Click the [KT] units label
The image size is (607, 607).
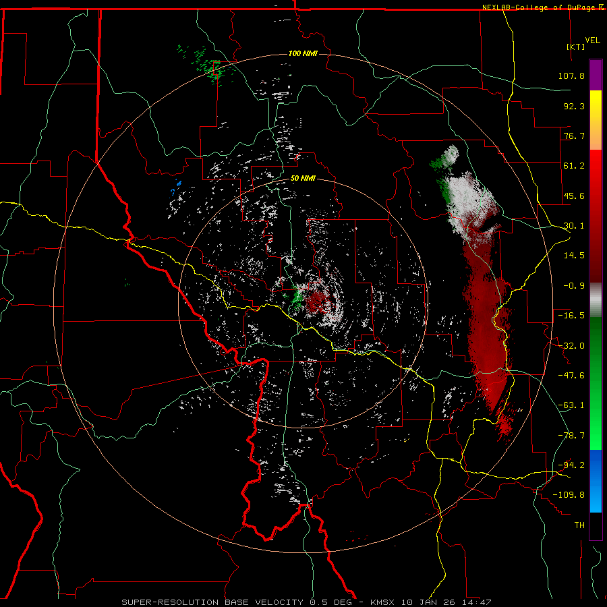tap(575, 47)
